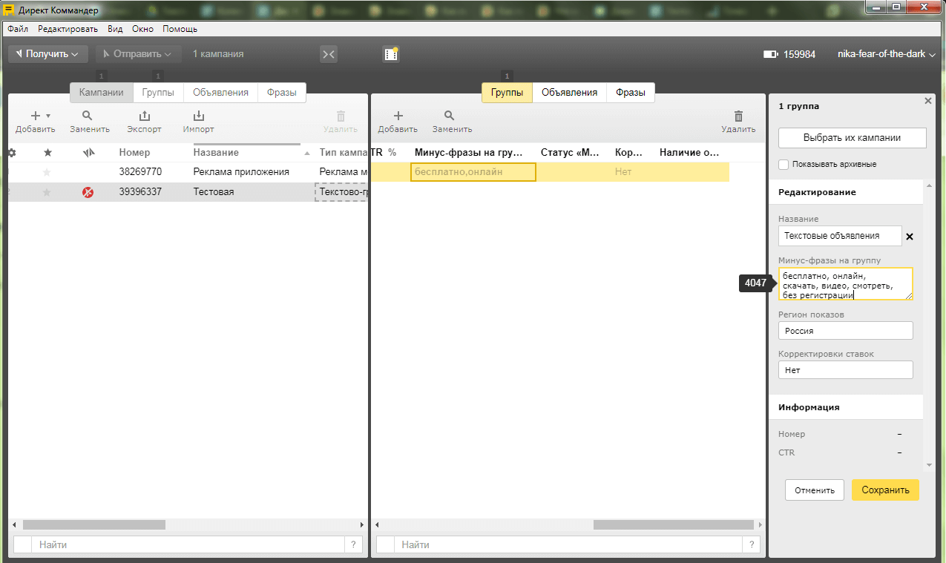
Task: Enable the Показывать архивные checkbox
Action: pyautogui.click(x=784, y=164)
